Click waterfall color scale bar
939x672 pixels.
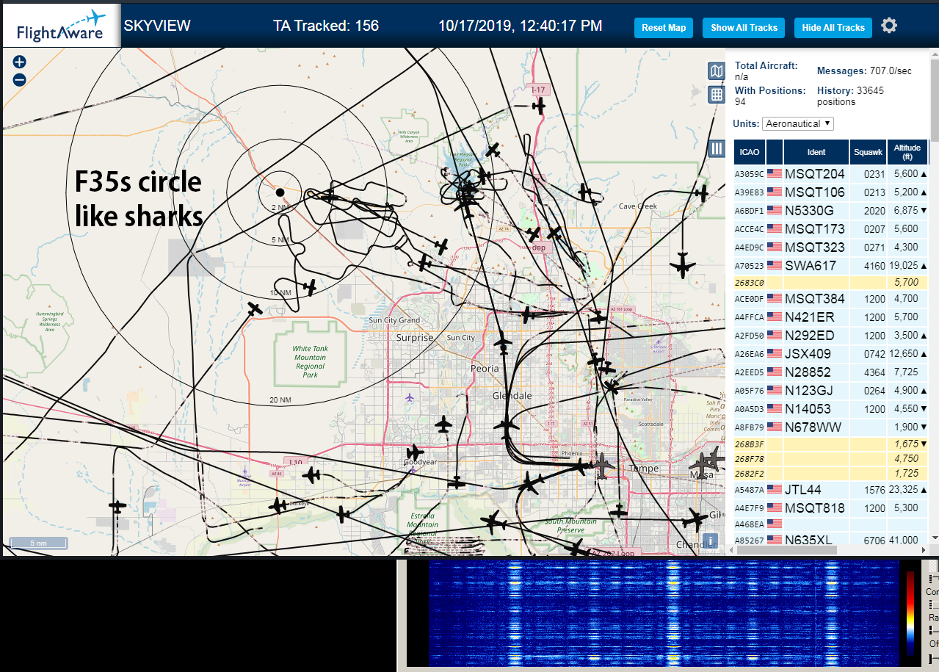click(911, 613)
